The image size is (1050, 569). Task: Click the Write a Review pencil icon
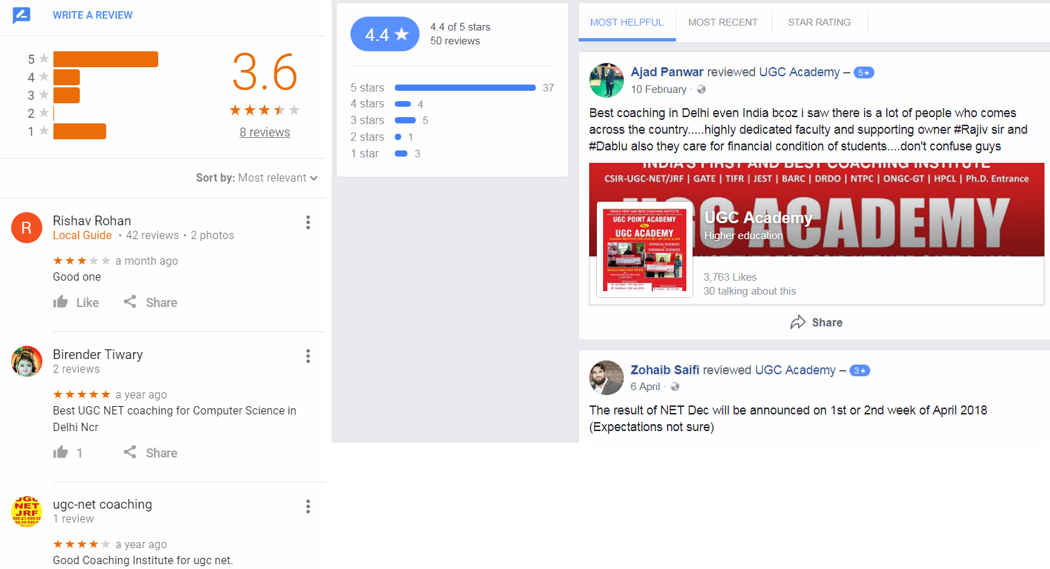[22, 15]
